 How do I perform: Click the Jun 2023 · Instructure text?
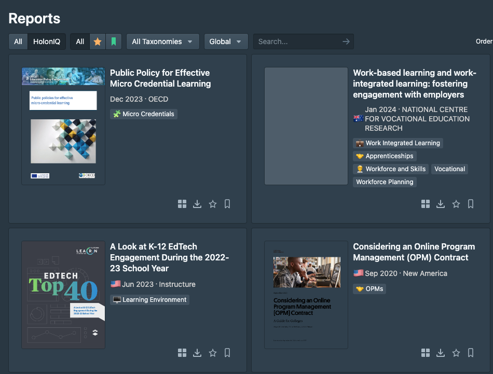158,284
